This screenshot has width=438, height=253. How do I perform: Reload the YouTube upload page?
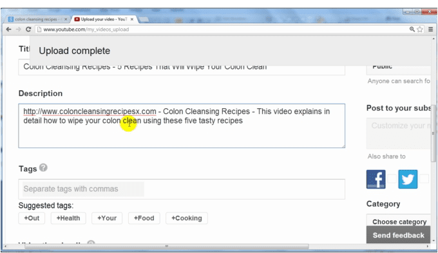28,30
